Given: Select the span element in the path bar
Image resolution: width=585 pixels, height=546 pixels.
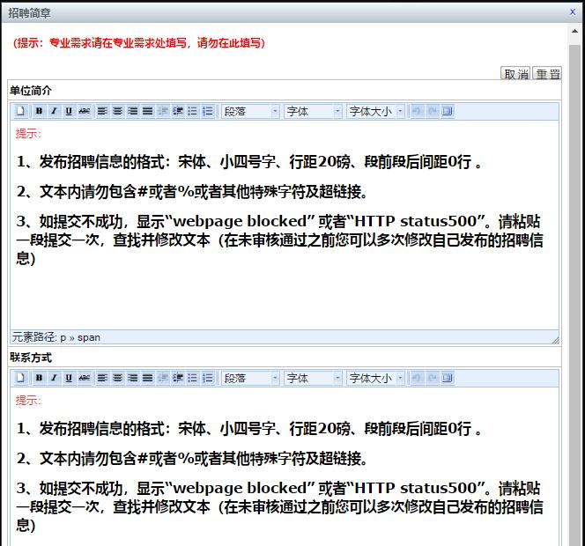Looking at the screenshot, I should pos(89,337).
